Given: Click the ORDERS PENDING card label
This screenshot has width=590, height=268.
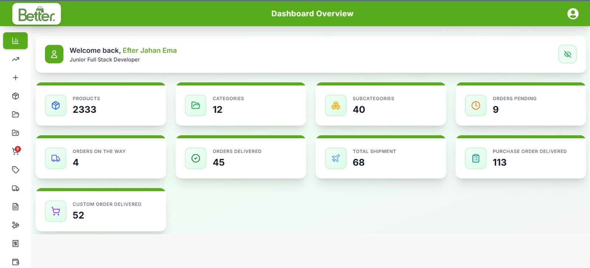Looking at the screenshot, I should [514, 98].
